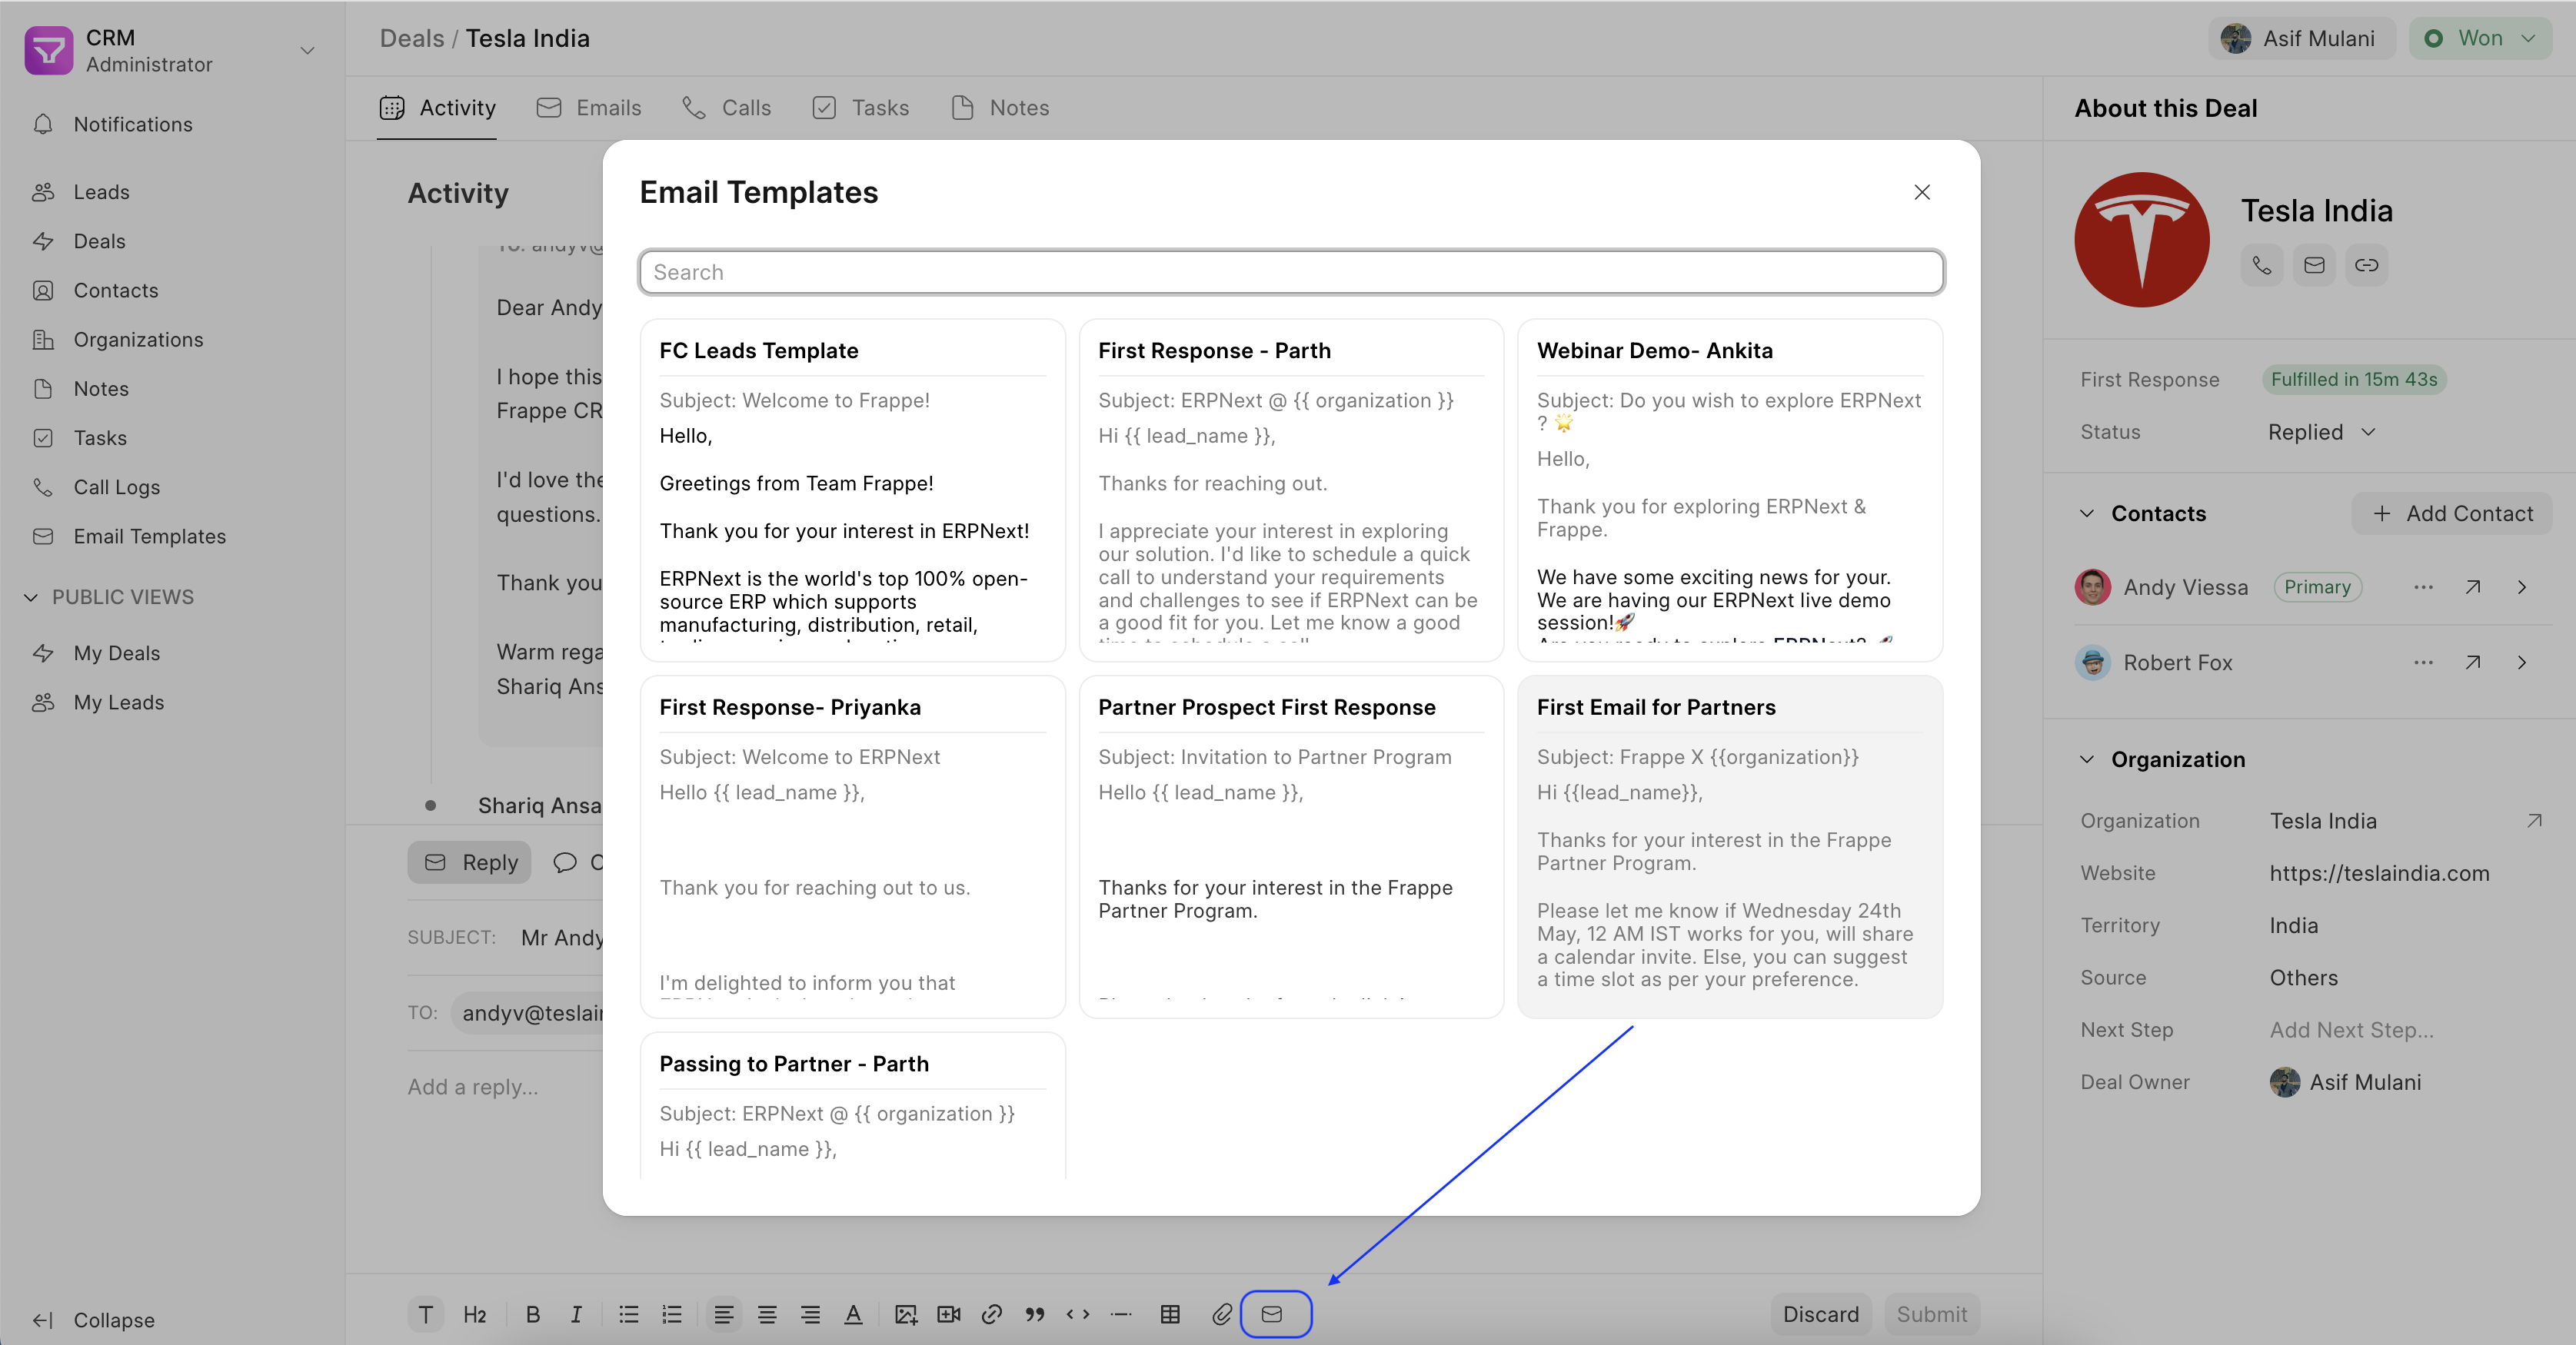Click the paragraph text (T) formatting icon
Image resolution: width=2576 pixels, height=1345 pixels.
point(426,1314)
